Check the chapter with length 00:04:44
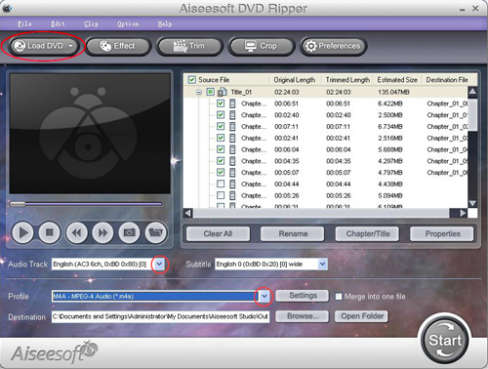 coord(221,184)
